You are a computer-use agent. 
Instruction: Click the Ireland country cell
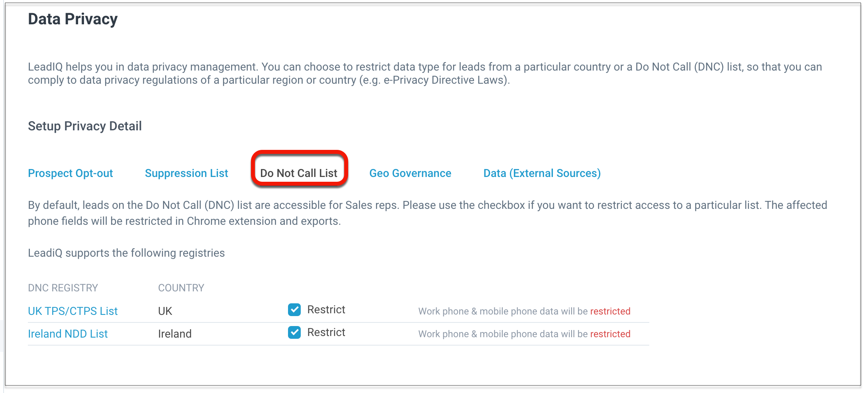tap(174, 334)
